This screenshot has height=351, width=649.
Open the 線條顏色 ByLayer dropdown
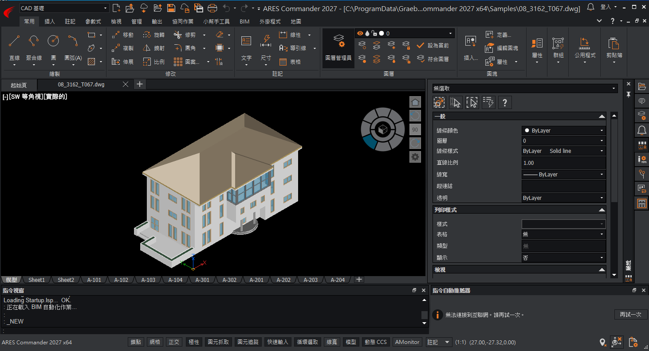(564, 131)
